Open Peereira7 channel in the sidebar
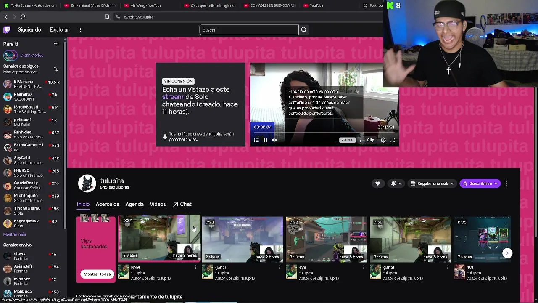Image resolution: width=538 pixels, height=303 pixels. pos(32,97)
